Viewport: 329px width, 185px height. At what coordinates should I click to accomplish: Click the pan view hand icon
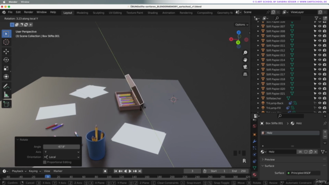(x=245, y=60)
